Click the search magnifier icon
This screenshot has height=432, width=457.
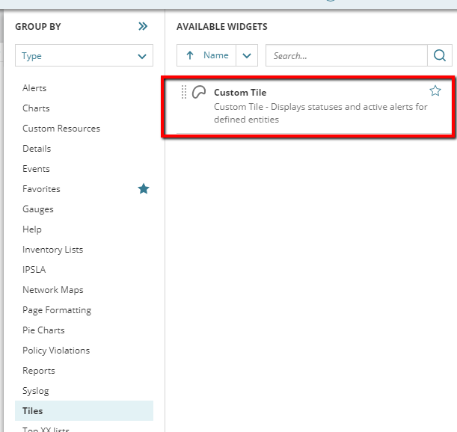click(x=439, y=55)
